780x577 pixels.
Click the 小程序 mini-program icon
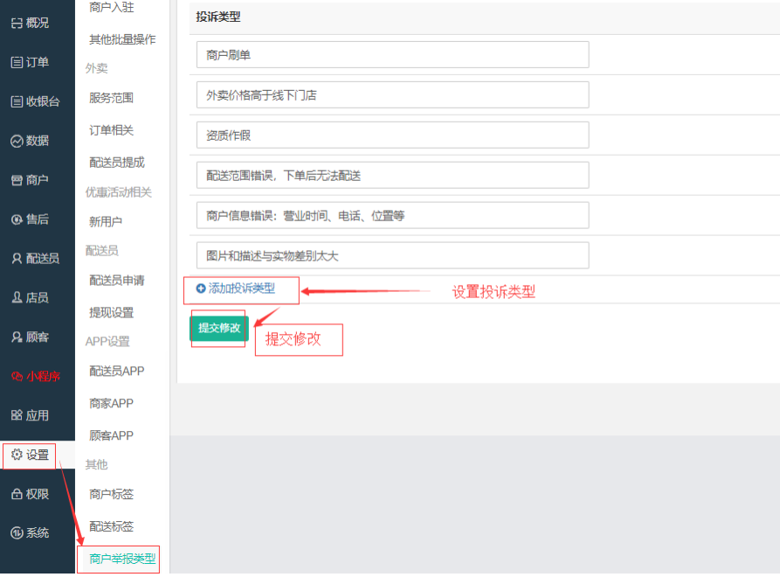click(x=17, y=377)
